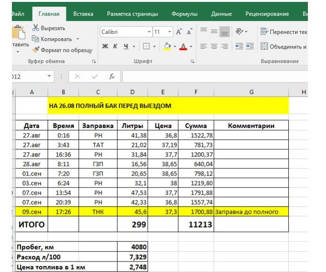The image size is (326, 272).
Task: Click the increase indent icon
Action: [x=249, y=46]
